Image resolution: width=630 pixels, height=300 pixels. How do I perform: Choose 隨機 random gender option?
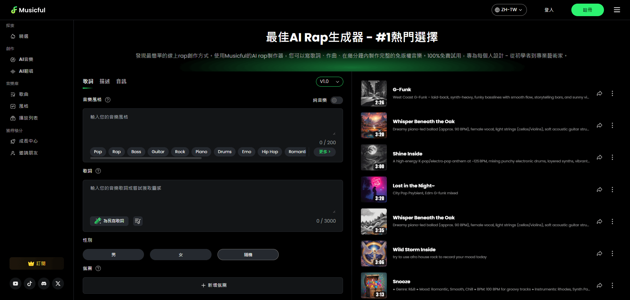(x=248, y=254)
